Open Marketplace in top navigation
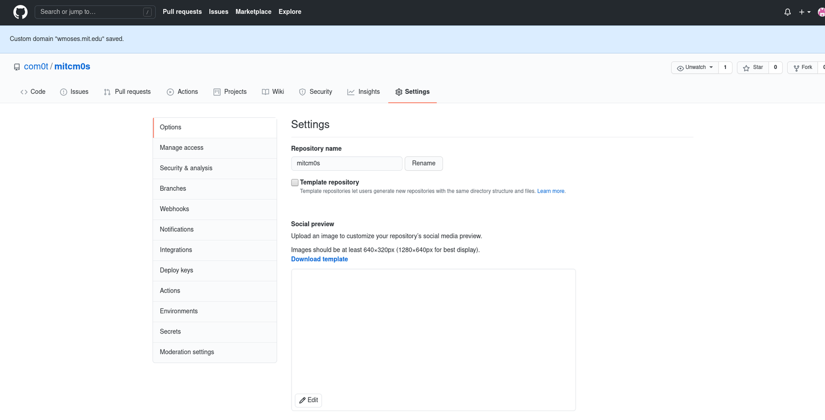Image resolution: width=825 pixels, height=420 pixels. (x=253, y=12)
